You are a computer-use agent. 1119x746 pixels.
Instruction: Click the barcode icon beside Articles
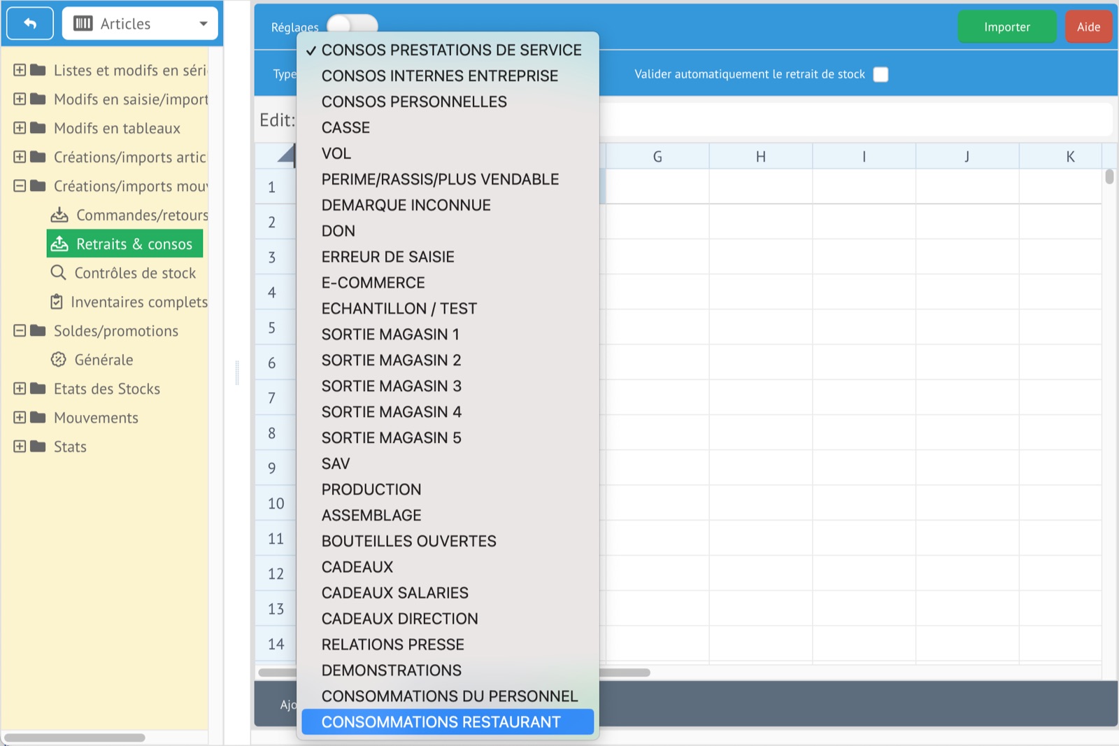click(83, 24)
